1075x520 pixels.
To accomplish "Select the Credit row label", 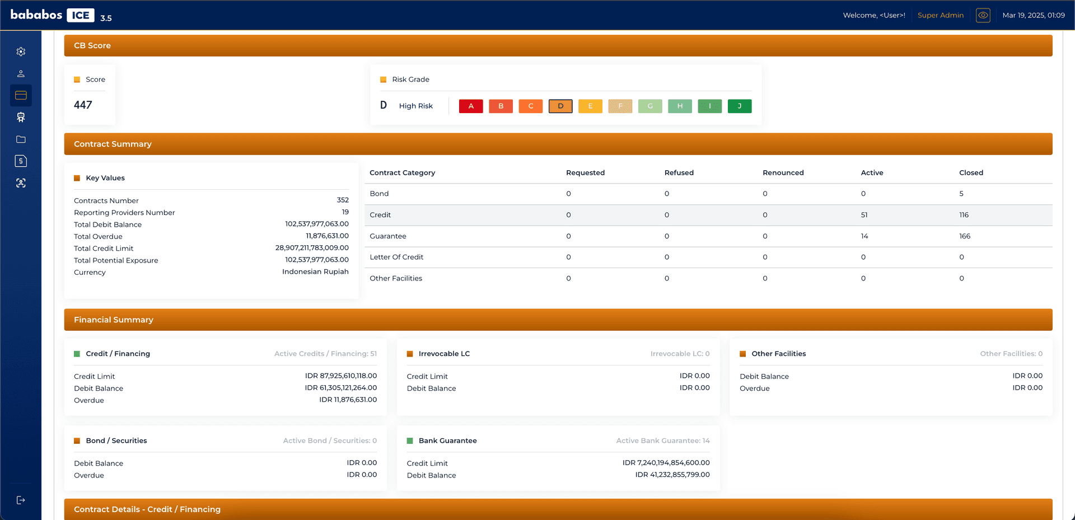I will click(x=380, y=215).
